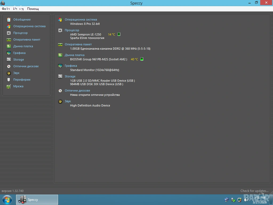273x205 pixels.
Task: Select Оперативна памет in the sidebar
Action: tap(27, 40)
